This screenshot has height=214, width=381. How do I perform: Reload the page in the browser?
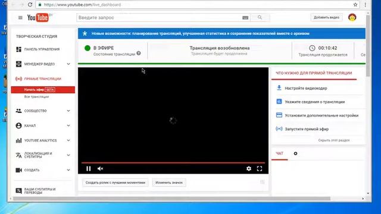point(30,5)
